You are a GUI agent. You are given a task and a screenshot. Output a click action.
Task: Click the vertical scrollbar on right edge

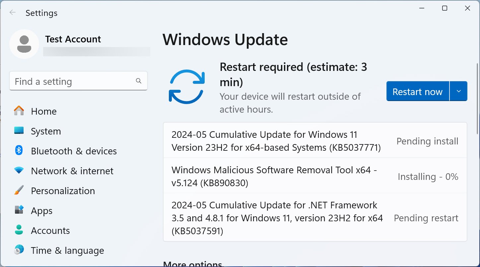click(477, 99)
